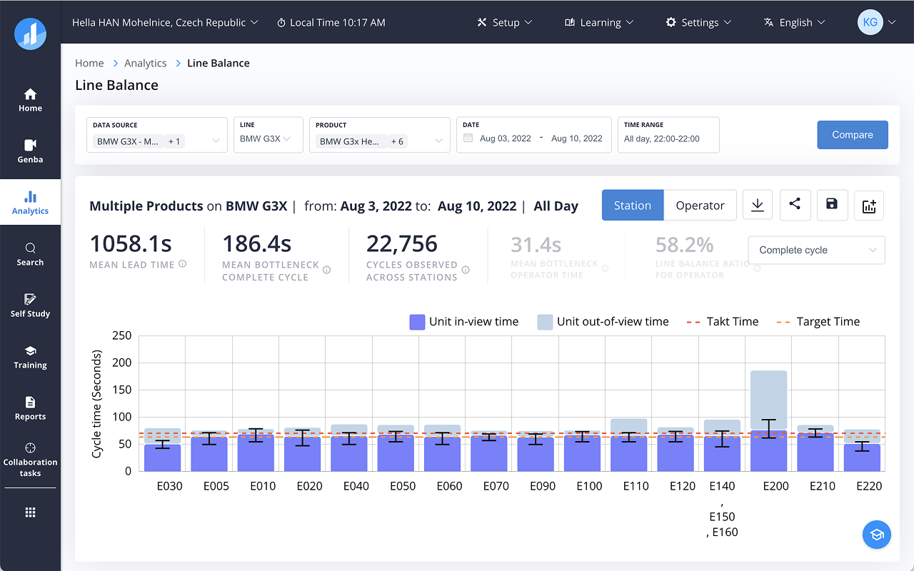
Task: Open the Complete cycle dropdown
Action: [x=817, y=251]
